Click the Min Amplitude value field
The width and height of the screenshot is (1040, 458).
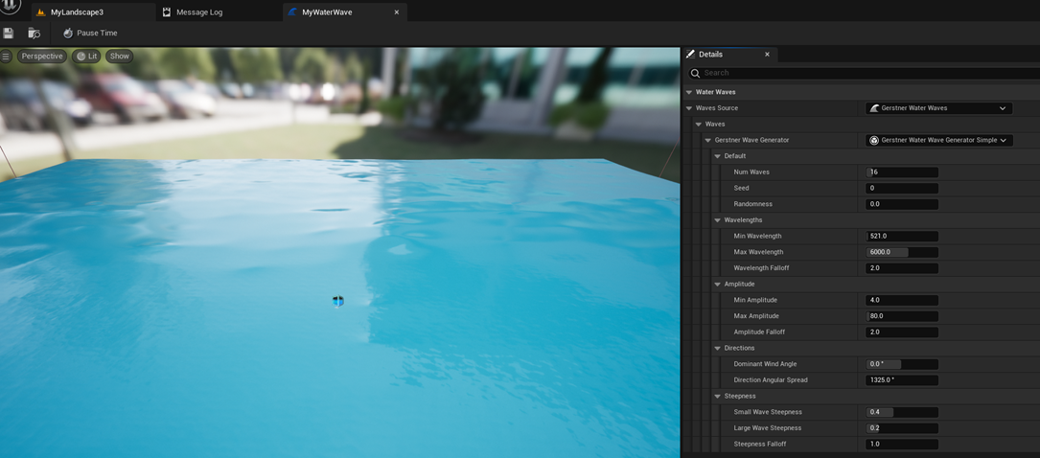coord(902,300)
